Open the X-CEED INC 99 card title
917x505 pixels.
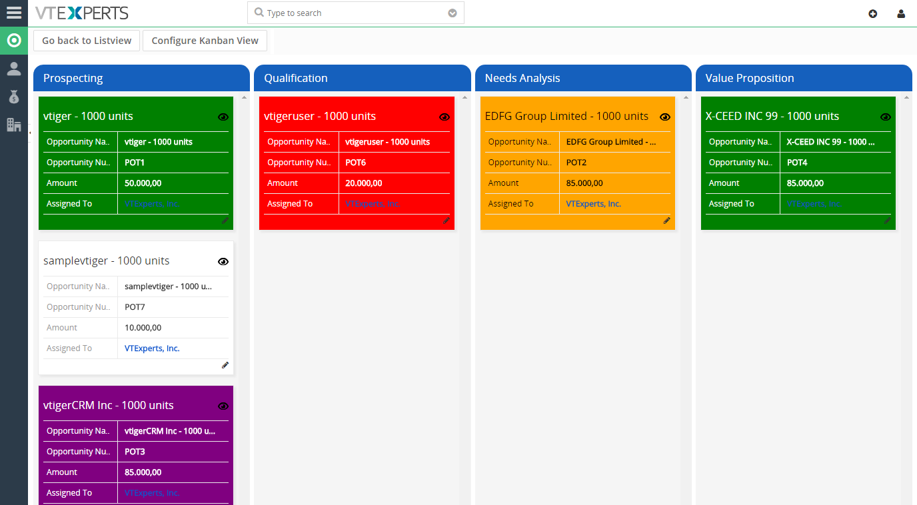(x=774, y=116)
